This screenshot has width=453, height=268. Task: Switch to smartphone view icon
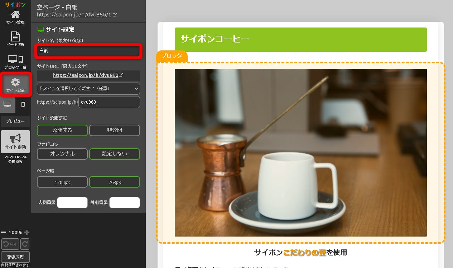coord(23,104)
